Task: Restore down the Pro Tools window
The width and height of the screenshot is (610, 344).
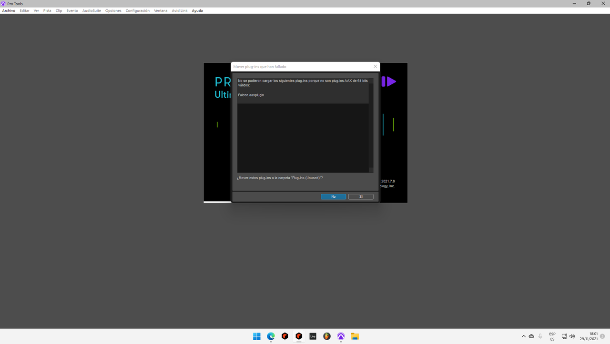Action: (x=589, y=3)
